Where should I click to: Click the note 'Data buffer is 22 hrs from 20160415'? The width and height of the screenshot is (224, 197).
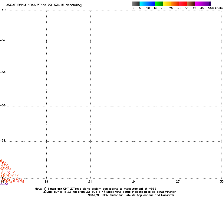73,192
